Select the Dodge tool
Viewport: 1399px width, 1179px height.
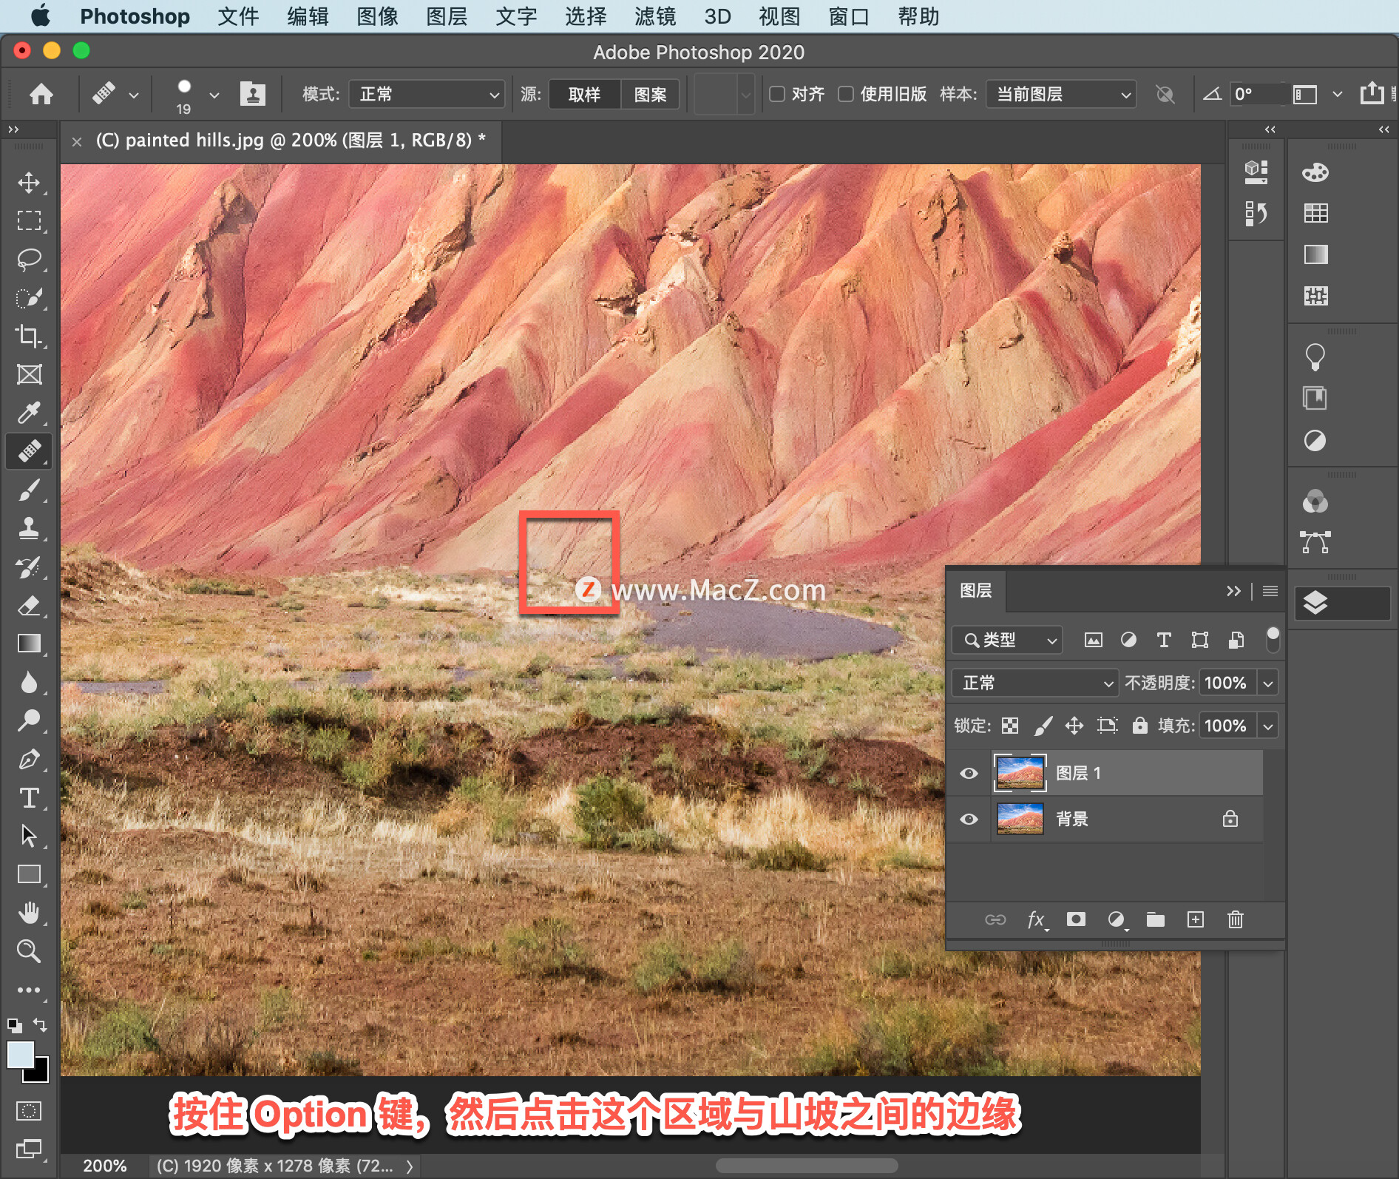tap(29, 720)
